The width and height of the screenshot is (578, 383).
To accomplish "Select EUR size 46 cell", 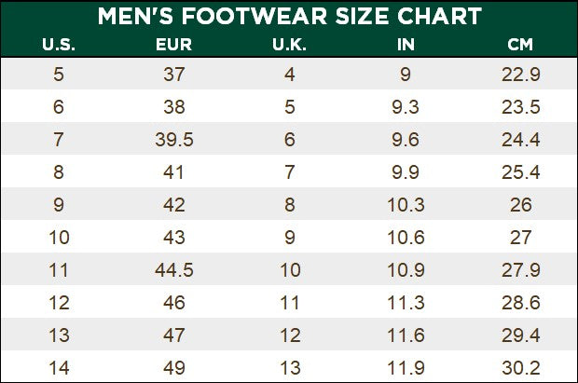I will (x=174, y=303).
